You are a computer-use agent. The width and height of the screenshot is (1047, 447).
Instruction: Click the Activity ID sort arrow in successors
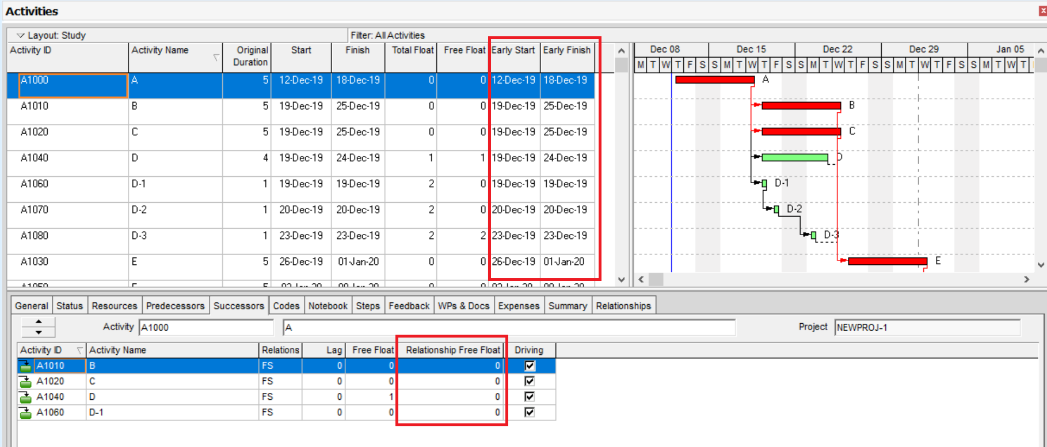coord(79,350)
